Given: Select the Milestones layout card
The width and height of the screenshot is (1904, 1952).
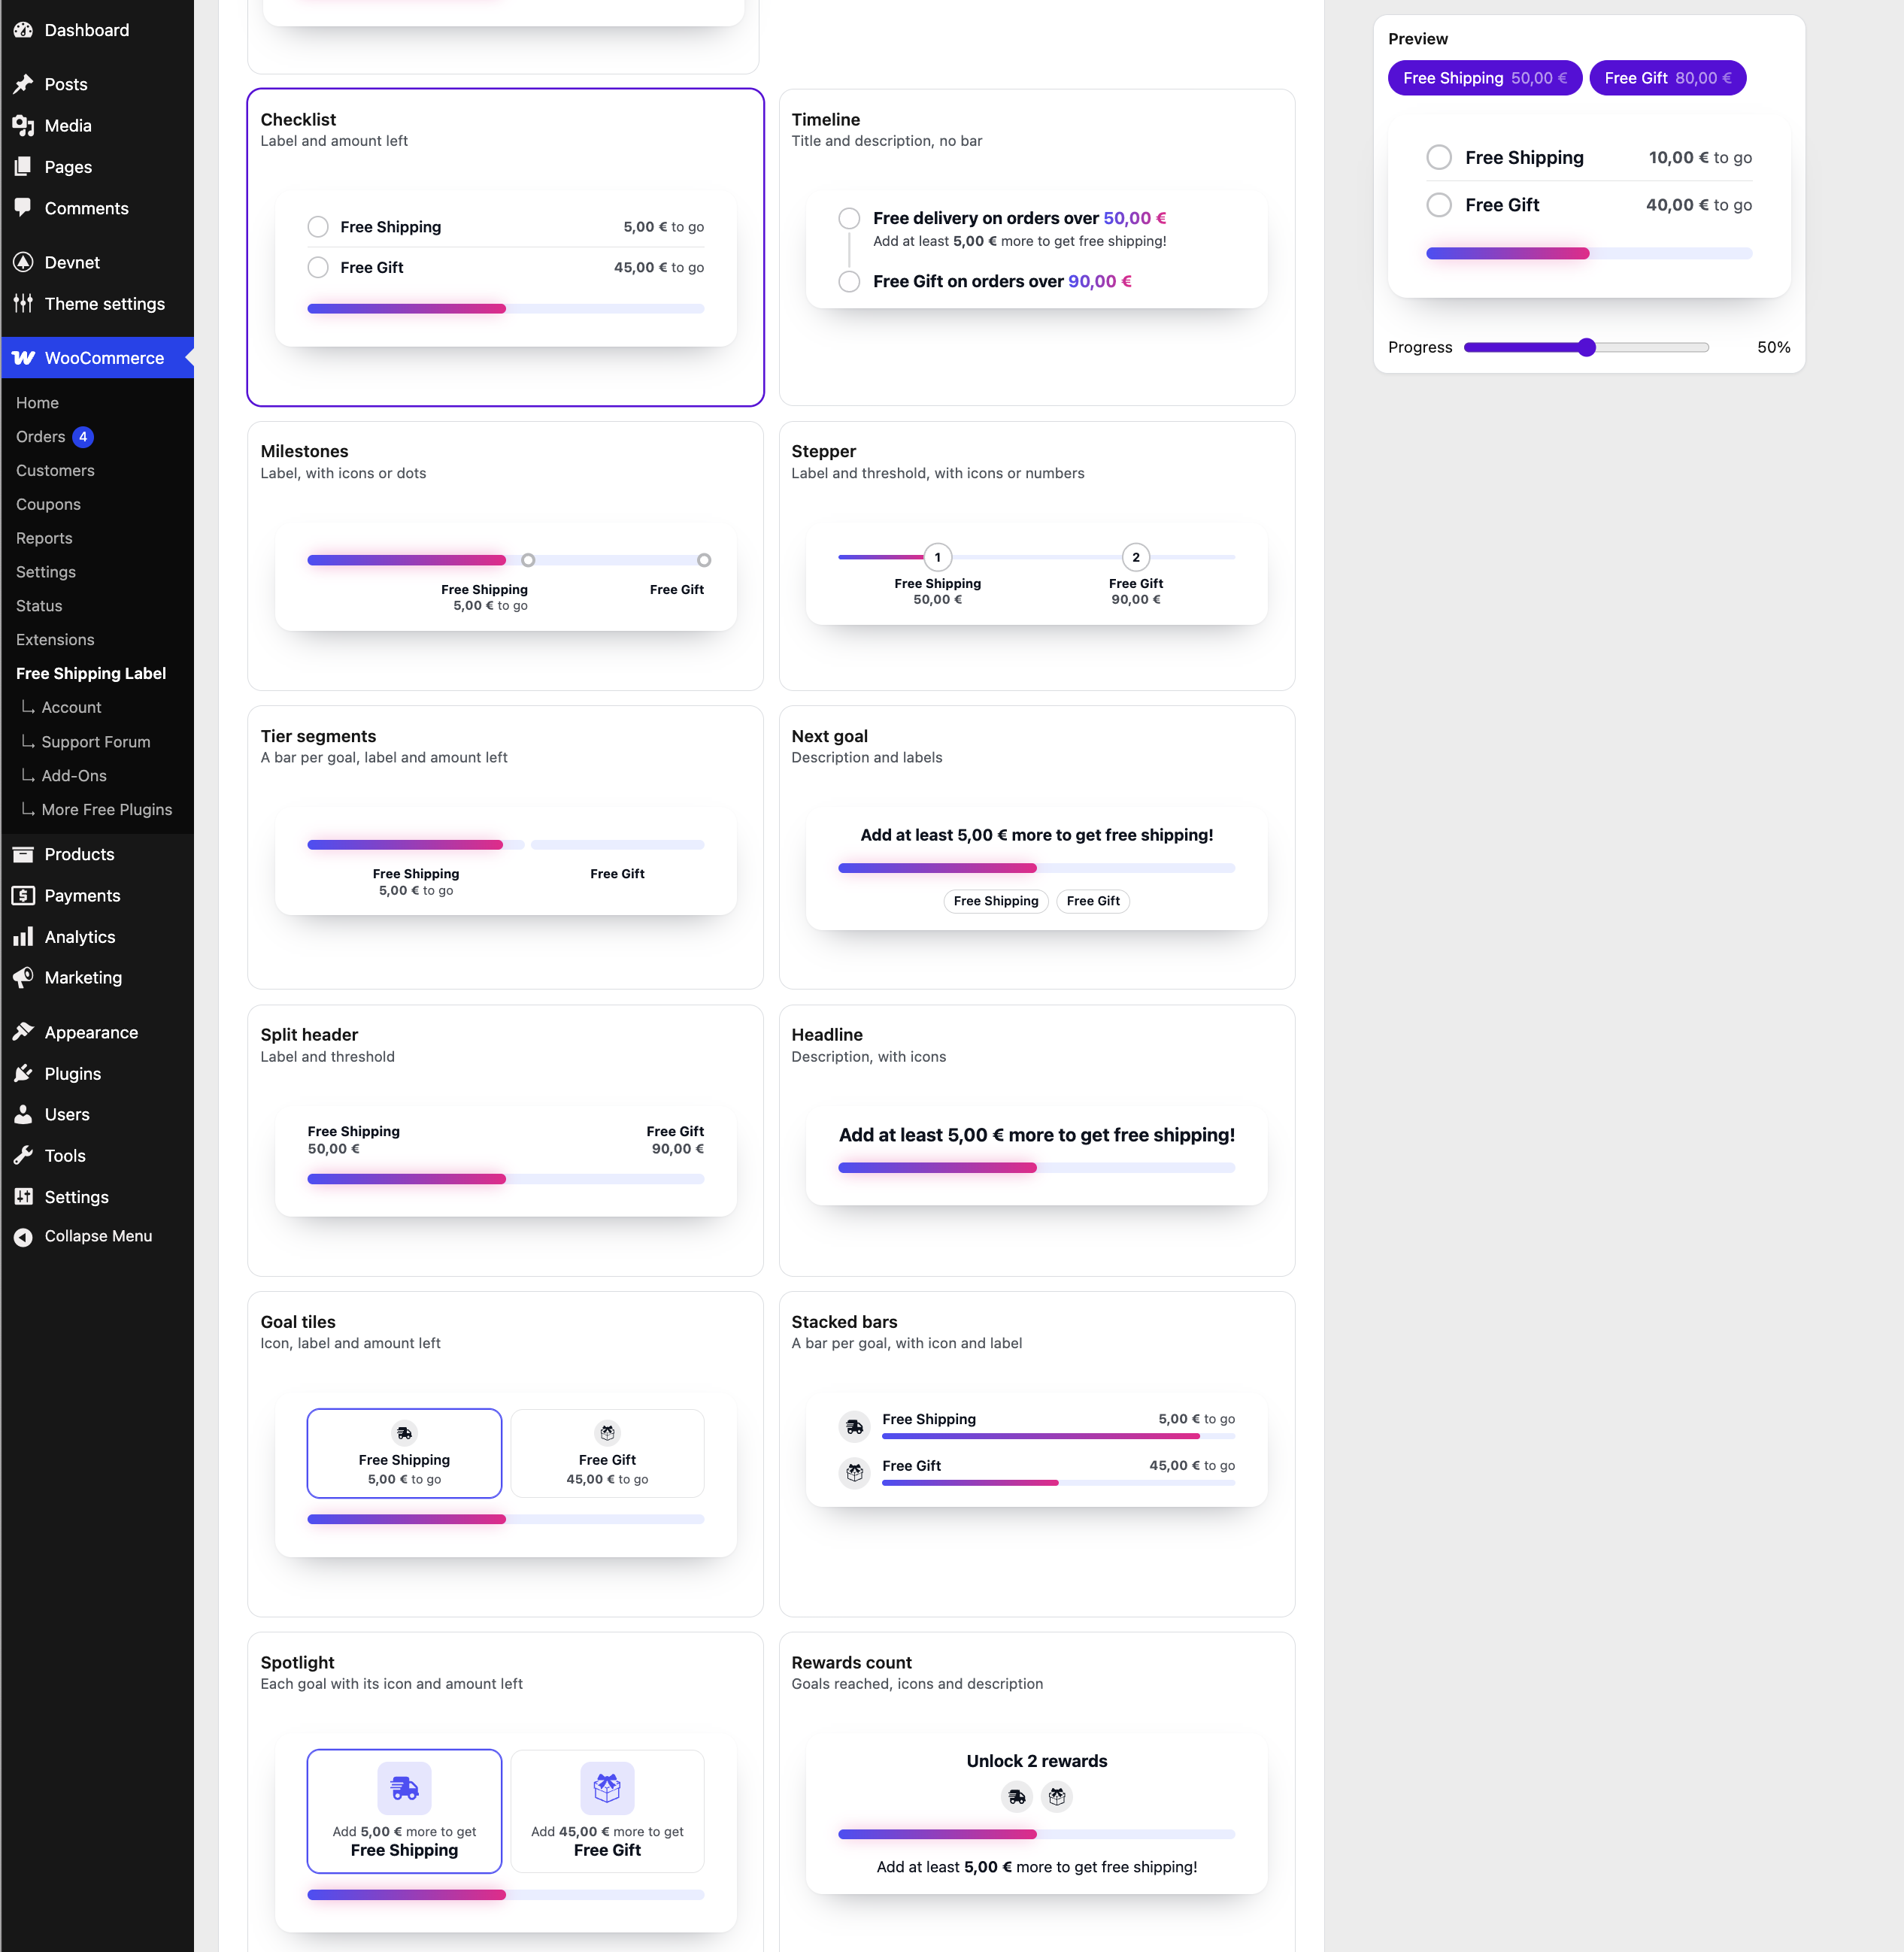Looking at the screenshot, I should (506, 556).
